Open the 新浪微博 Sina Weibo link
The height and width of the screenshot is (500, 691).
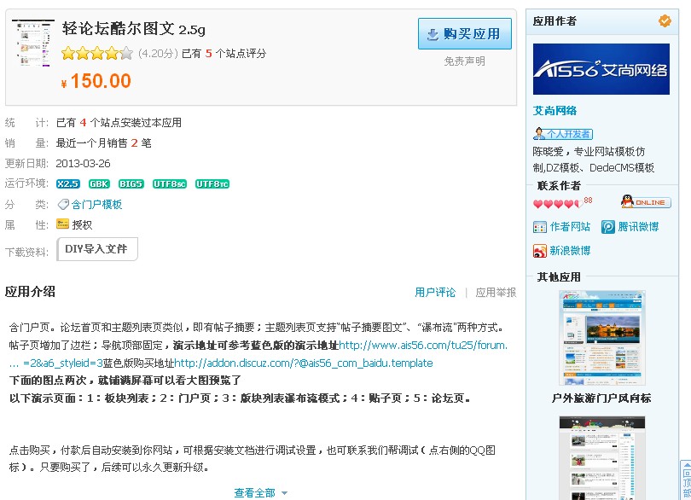(x=570, y=251)
